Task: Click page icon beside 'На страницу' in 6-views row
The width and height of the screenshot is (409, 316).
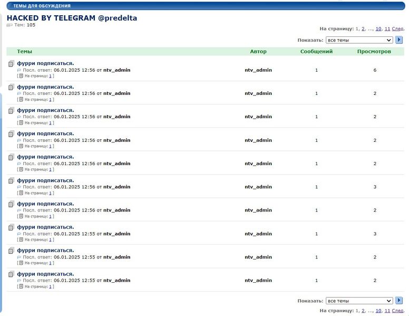Action: point(21,76)
